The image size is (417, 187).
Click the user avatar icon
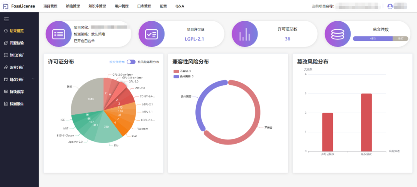coord(390,6)
